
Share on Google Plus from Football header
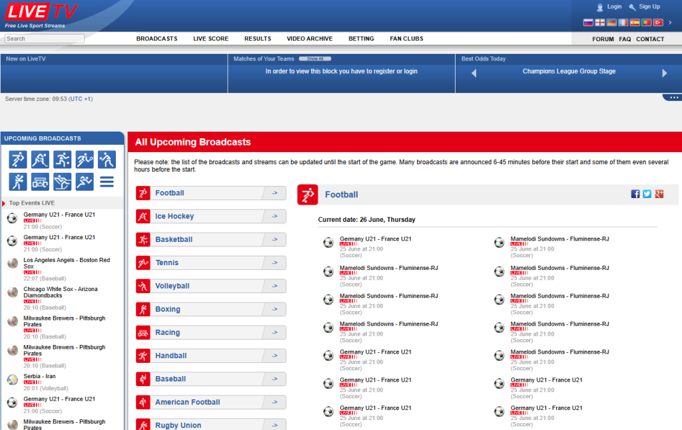(x=659, y=194)
